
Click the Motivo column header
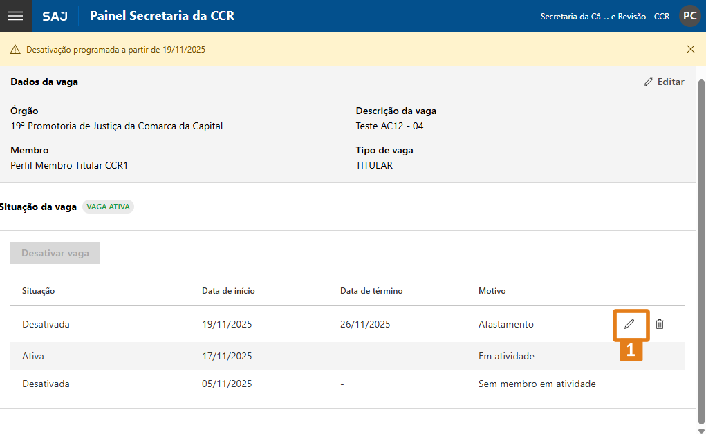(492, 291)
